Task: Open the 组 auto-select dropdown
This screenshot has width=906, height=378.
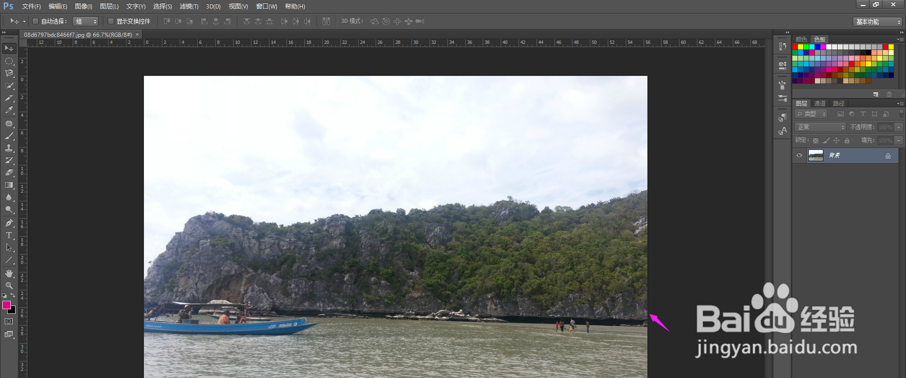Action: pos(85,21)
